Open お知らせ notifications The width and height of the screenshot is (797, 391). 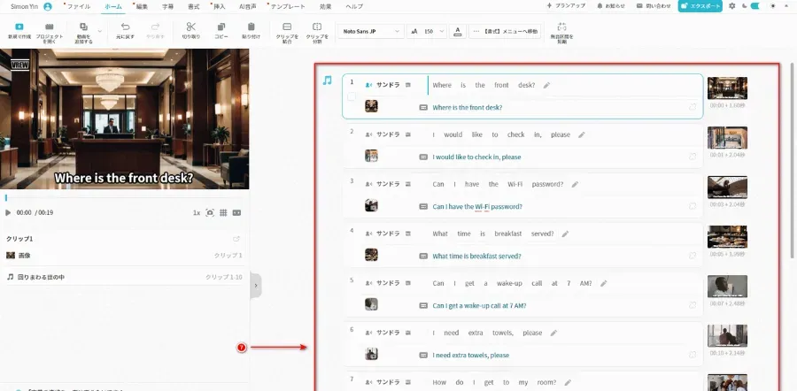pyautogui.click(x=611, y=6)
